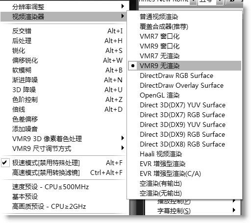Click the selected VMR9 无渲染 renderer
251x223 pixels.
click(185, 66)
